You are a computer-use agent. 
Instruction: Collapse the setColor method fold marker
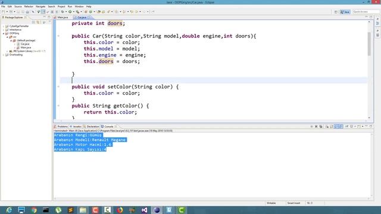coord(58,87)
